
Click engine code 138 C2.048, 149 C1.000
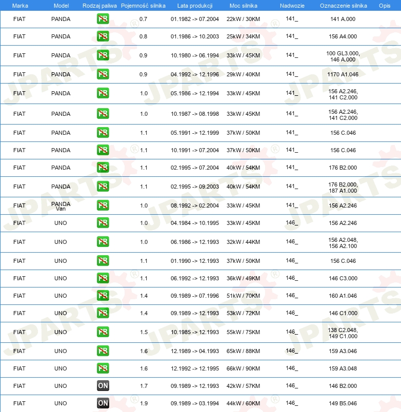tap(343, 333)
